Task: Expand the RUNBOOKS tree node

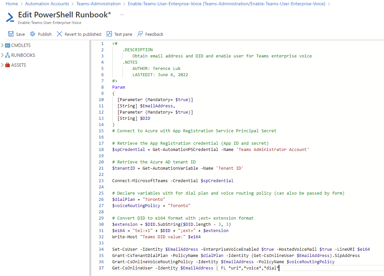Action: pos(3,55)
